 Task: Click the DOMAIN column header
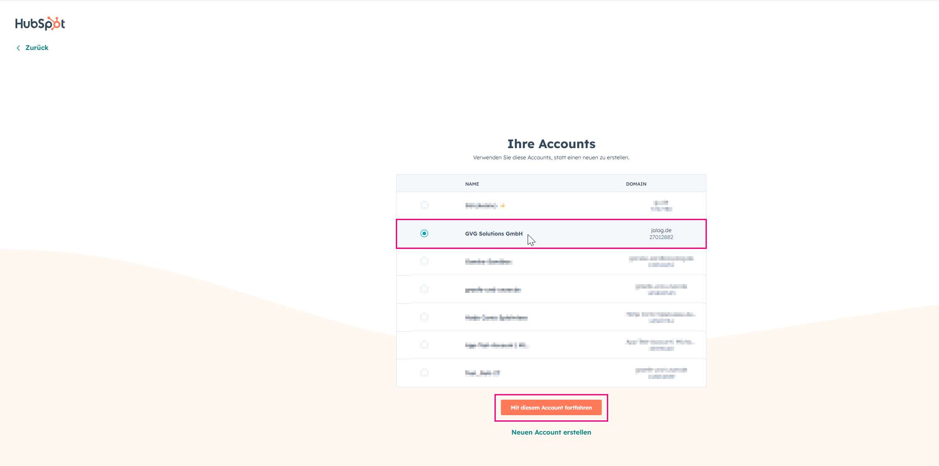click(x=636, y=184)
